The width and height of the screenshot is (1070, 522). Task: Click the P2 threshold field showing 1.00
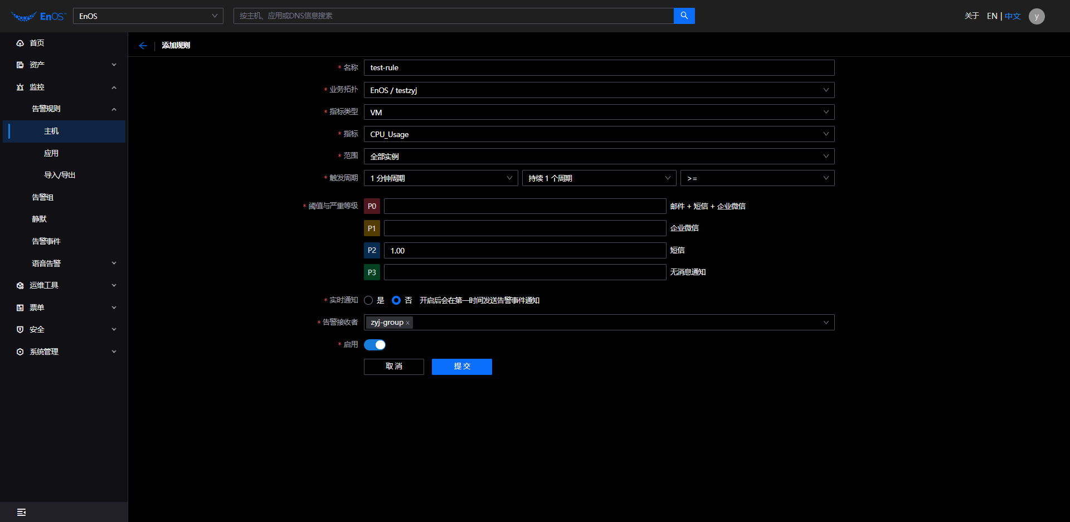pyautogui.click(x=525, y=250)
